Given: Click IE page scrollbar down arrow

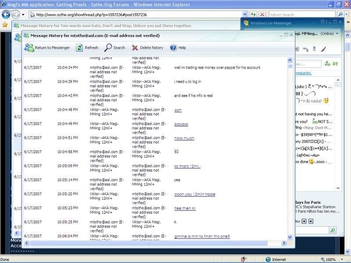Looking at the screenshot, I should 347,252.
